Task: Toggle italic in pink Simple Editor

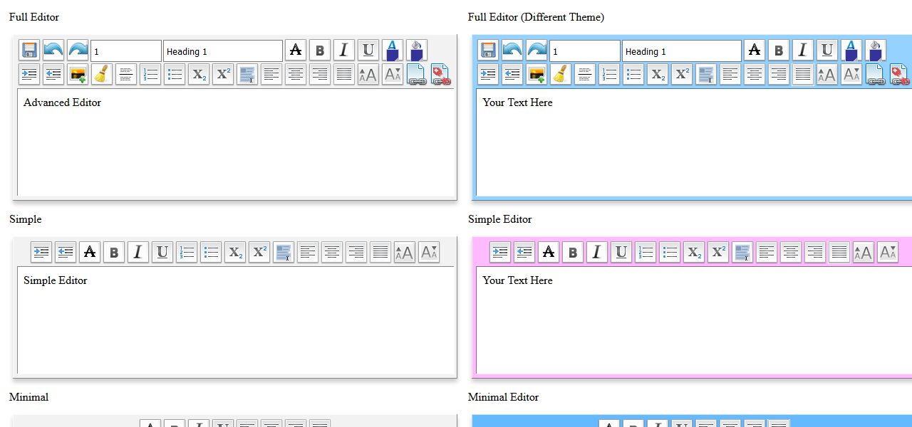Action: pos(597,252)
